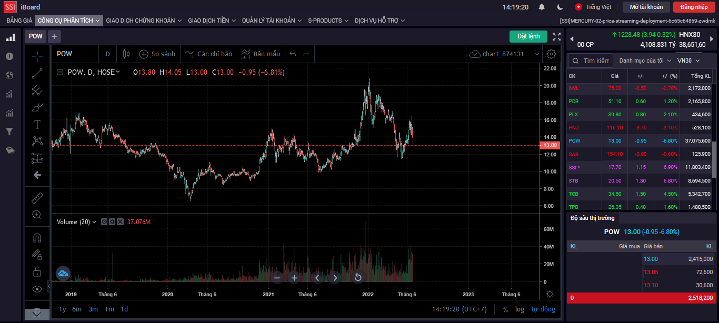Undo the last chart action
This screenshot has width=719, height=323.
293,54
